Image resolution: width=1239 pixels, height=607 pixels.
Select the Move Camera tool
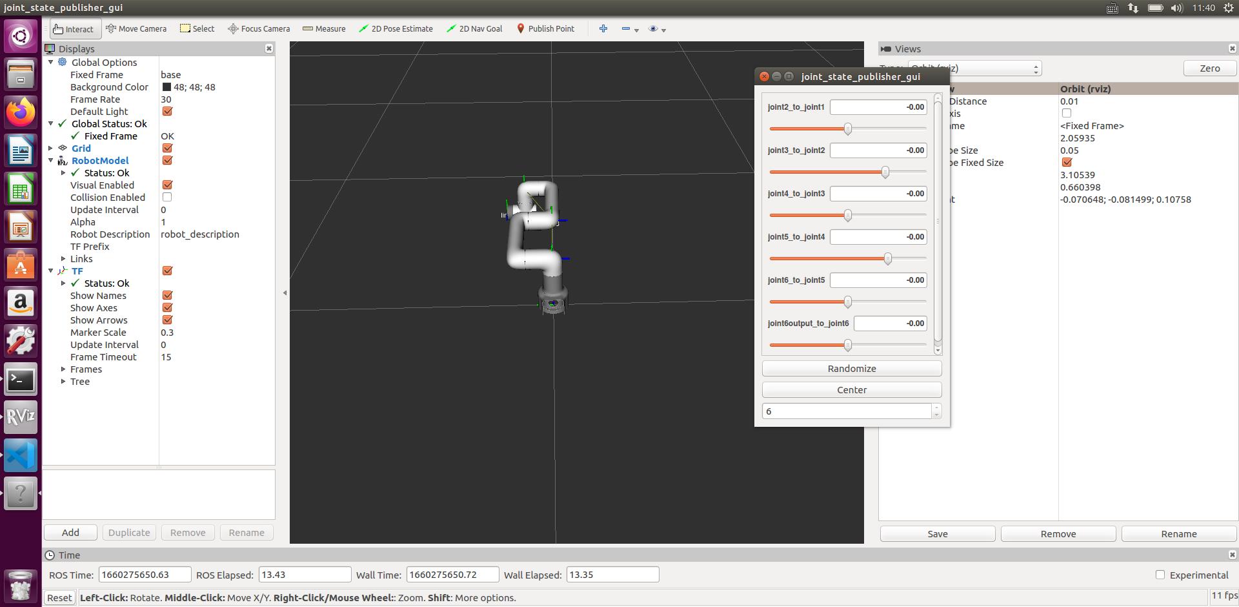pyautogui.click(x=136, y=29)
